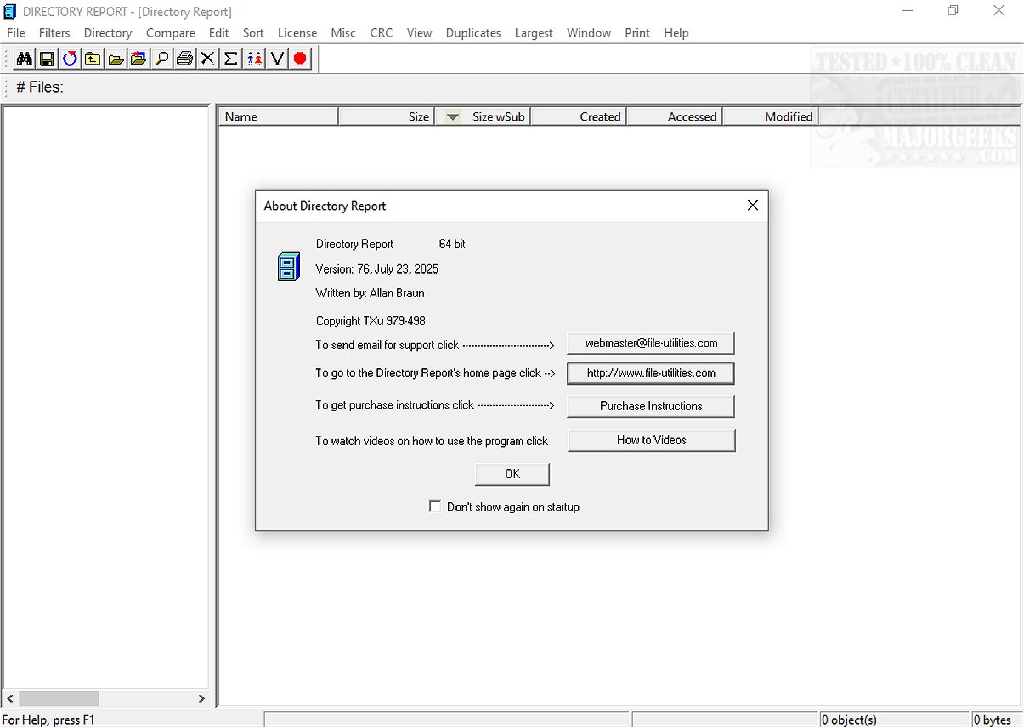Click the binoculars scan toolbar icon
This screenshot has height=728, width=1024.
[x=24, y=59]
